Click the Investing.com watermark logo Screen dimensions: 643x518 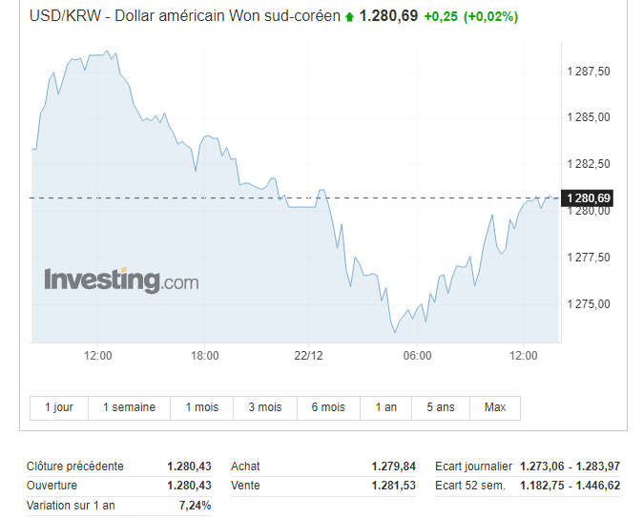pos(121,280)
